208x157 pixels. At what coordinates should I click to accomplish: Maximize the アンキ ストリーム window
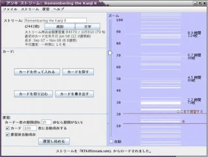200,3
